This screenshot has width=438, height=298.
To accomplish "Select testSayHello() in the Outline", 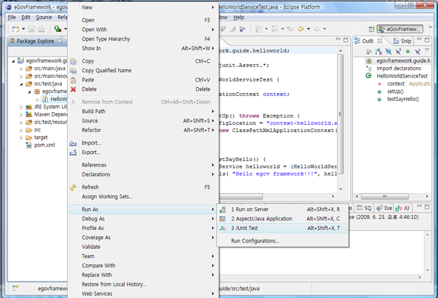I will (402, 99).
